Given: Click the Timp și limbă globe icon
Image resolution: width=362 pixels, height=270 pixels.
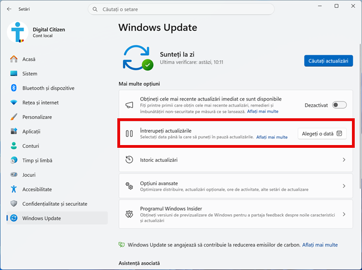Looking at the screenshot, I should tap(14, 160).
